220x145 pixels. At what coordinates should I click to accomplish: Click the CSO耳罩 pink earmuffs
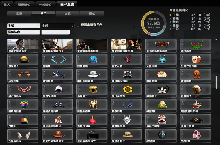click(x=195, y=136)
